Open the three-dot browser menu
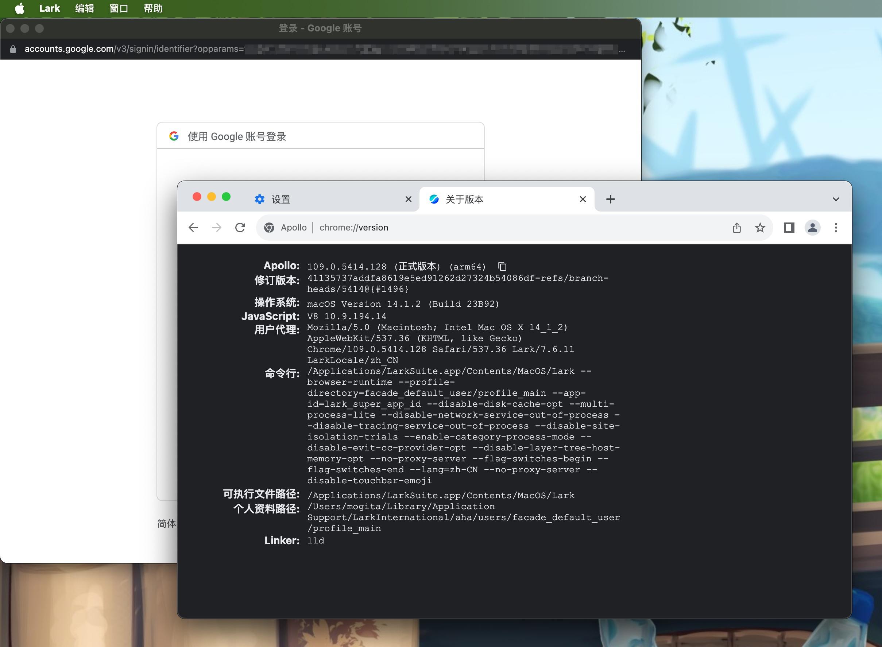The height and width of the screenshot is (647, 882). click(836, 228)
